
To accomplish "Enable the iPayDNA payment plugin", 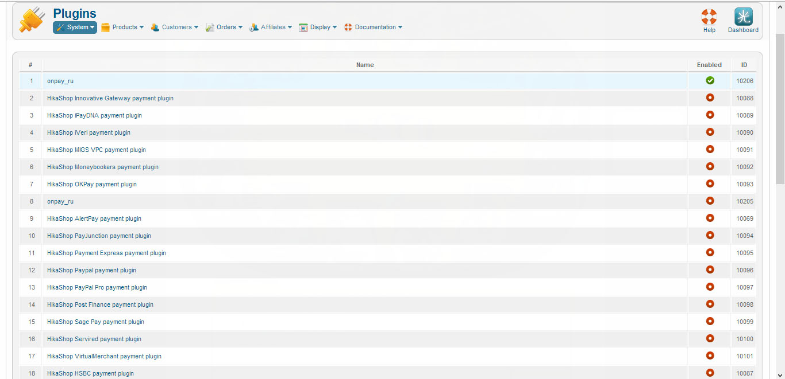I will tap(710, 115).
